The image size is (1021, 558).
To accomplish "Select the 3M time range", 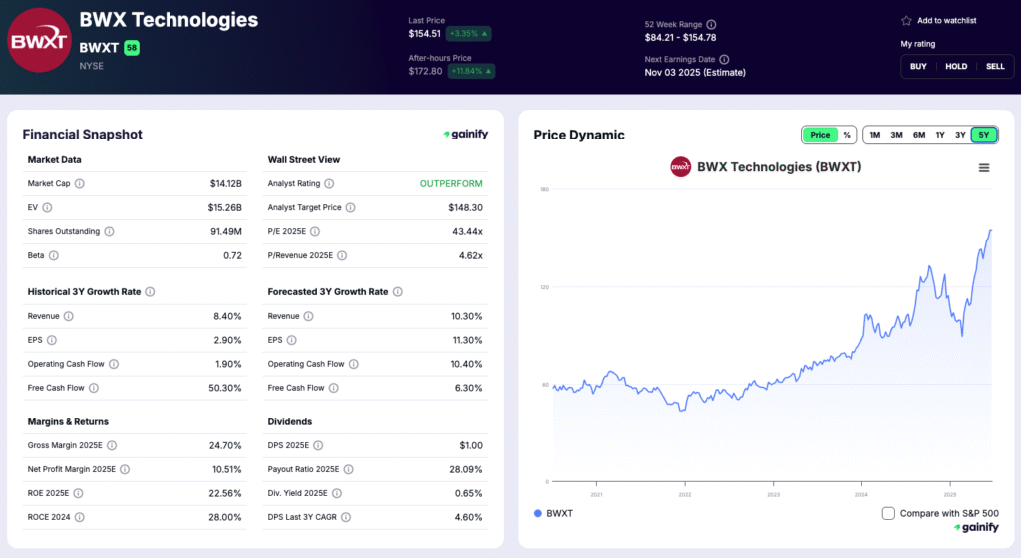I will 896,135.
